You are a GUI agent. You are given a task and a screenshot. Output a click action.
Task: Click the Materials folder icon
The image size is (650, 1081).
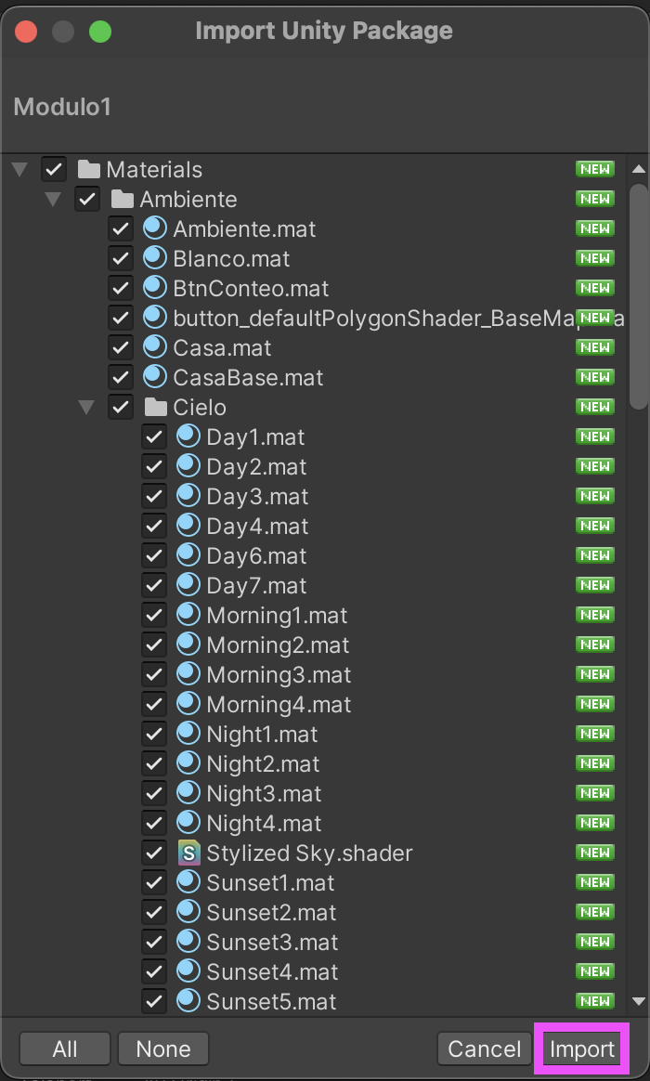click(89, 169)
